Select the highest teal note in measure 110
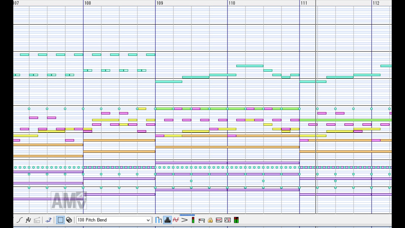This screenshot has width=405, height=228. coord(250,66)
